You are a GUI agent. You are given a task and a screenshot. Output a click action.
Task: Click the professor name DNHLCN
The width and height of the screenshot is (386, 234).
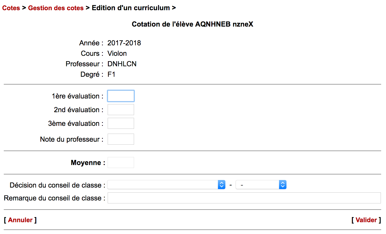[x=122, y=64]
